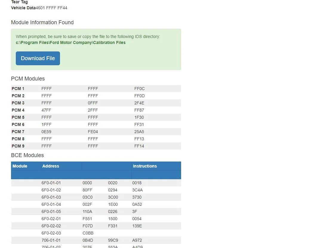
Task: Click value 47FF in PCM 4 row
Action: [x=46, y=110]
